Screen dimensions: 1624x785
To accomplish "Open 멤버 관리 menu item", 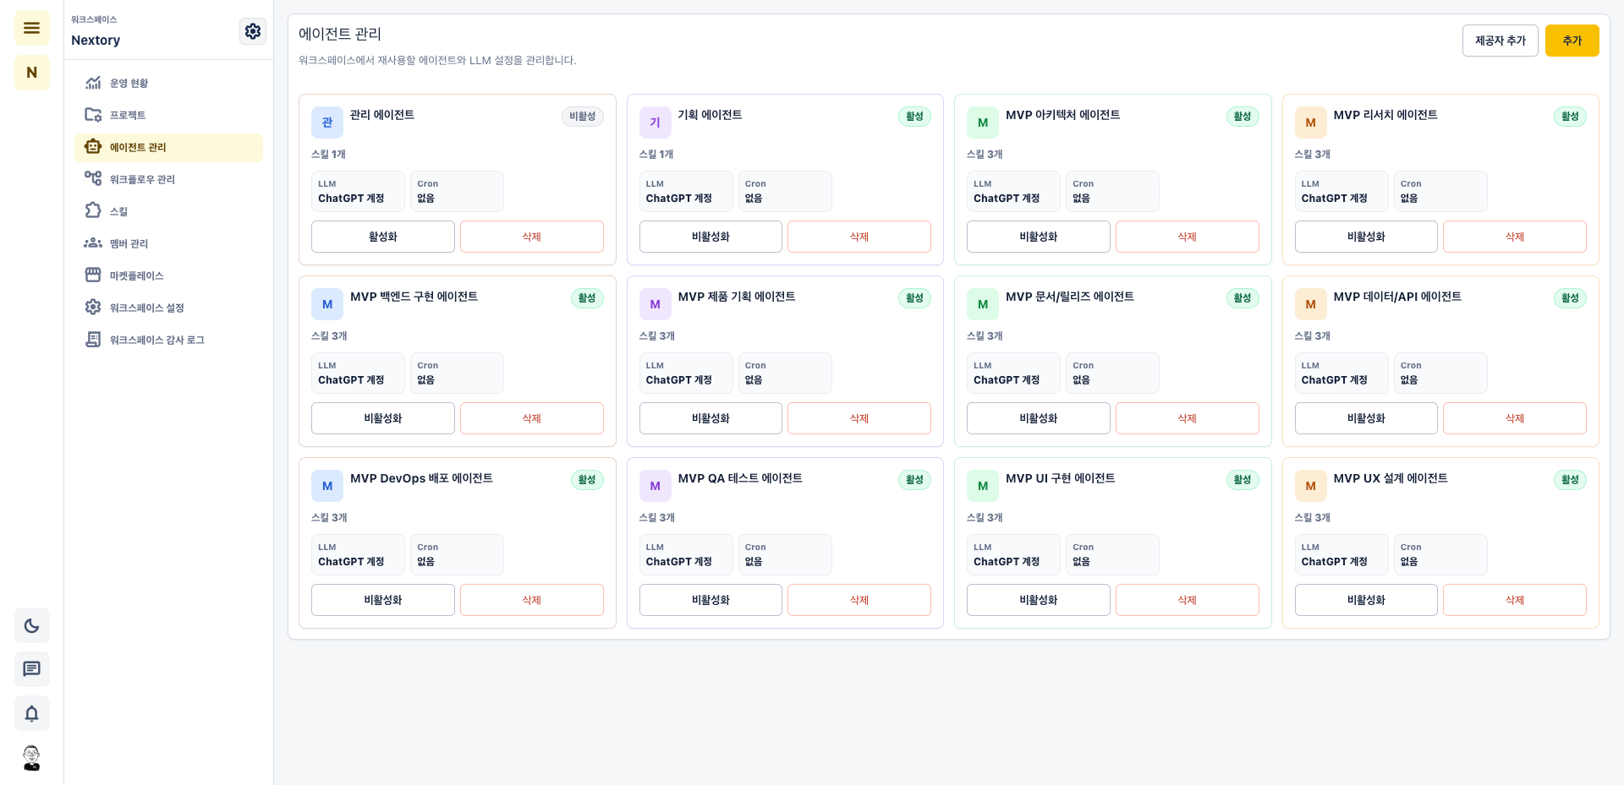I will coord(168,243).
